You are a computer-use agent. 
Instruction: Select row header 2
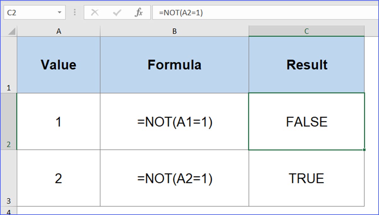[x=9, y=122]
